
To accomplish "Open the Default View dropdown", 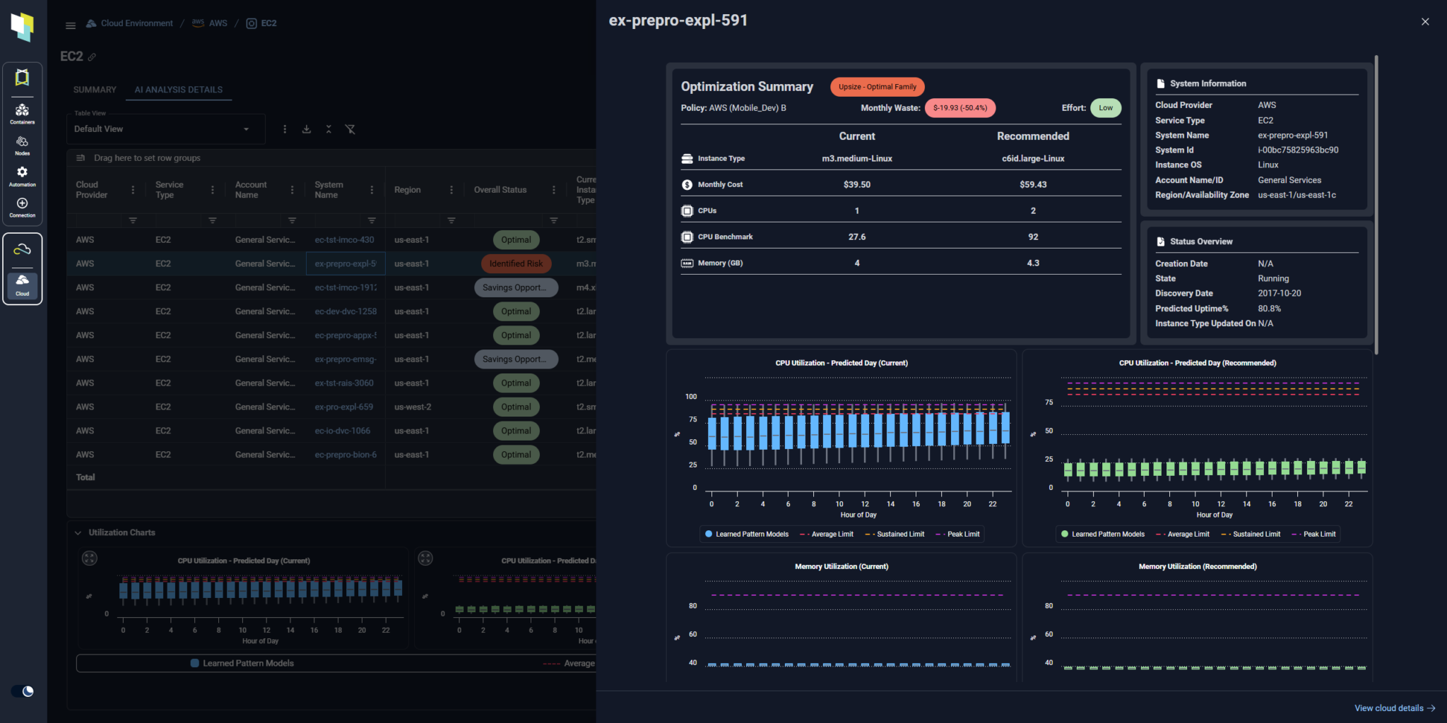I will (165, 129).
